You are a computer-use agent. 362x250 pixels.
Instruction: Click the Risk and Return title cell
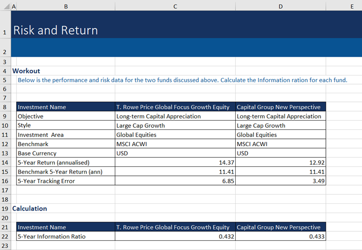tap(55, 30)
